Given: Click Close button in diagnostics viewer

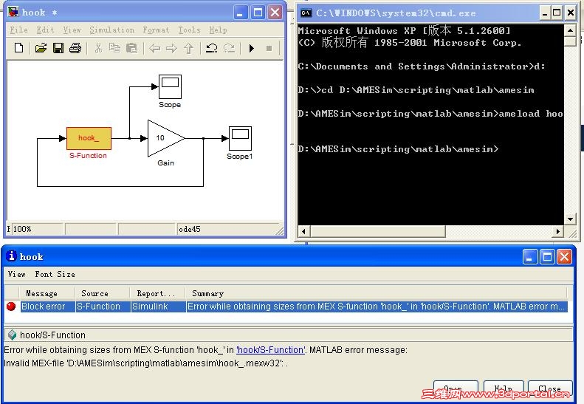Looking at the screenshot, I should click(x=550, y=388).
